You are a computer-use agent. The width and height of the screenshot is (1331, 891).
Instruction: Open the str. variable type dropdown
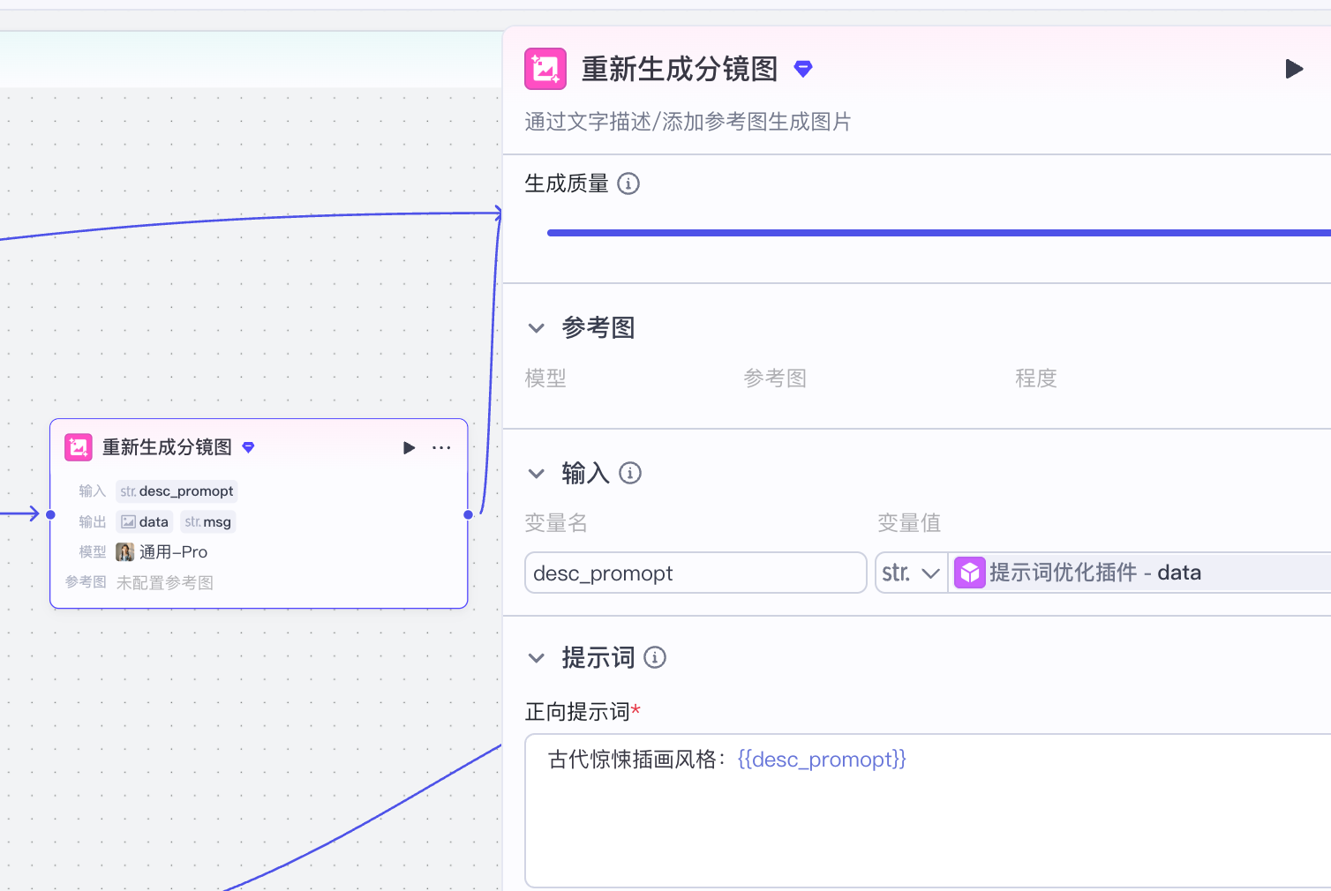point(910,572)
